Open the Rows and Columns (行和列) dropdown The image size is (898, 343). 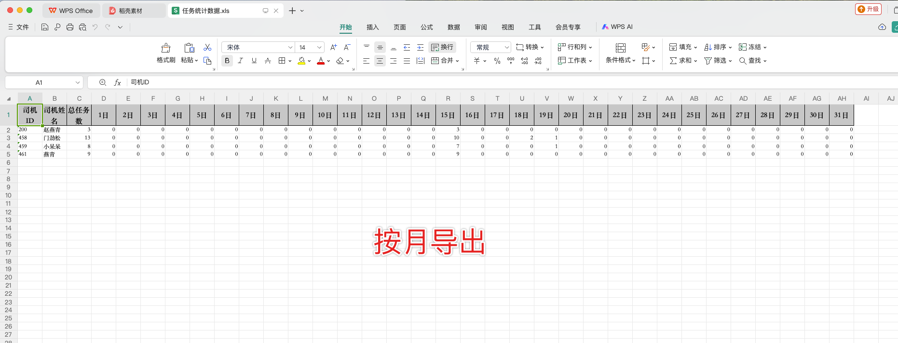(x=575, y=47)
